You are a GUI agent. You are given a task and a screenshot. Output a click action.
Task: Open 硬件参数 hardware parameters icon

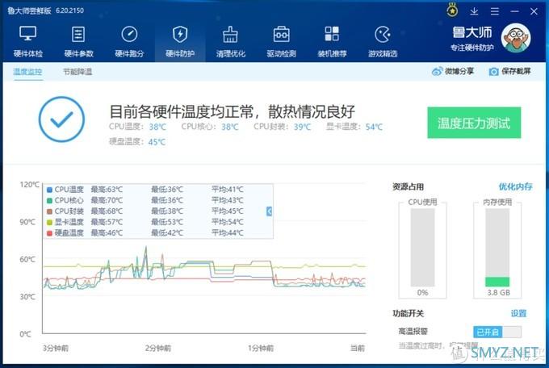(x=78, y=41)
